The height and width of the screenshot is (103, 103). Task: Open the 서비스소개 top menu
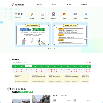(x=39, y=5)
